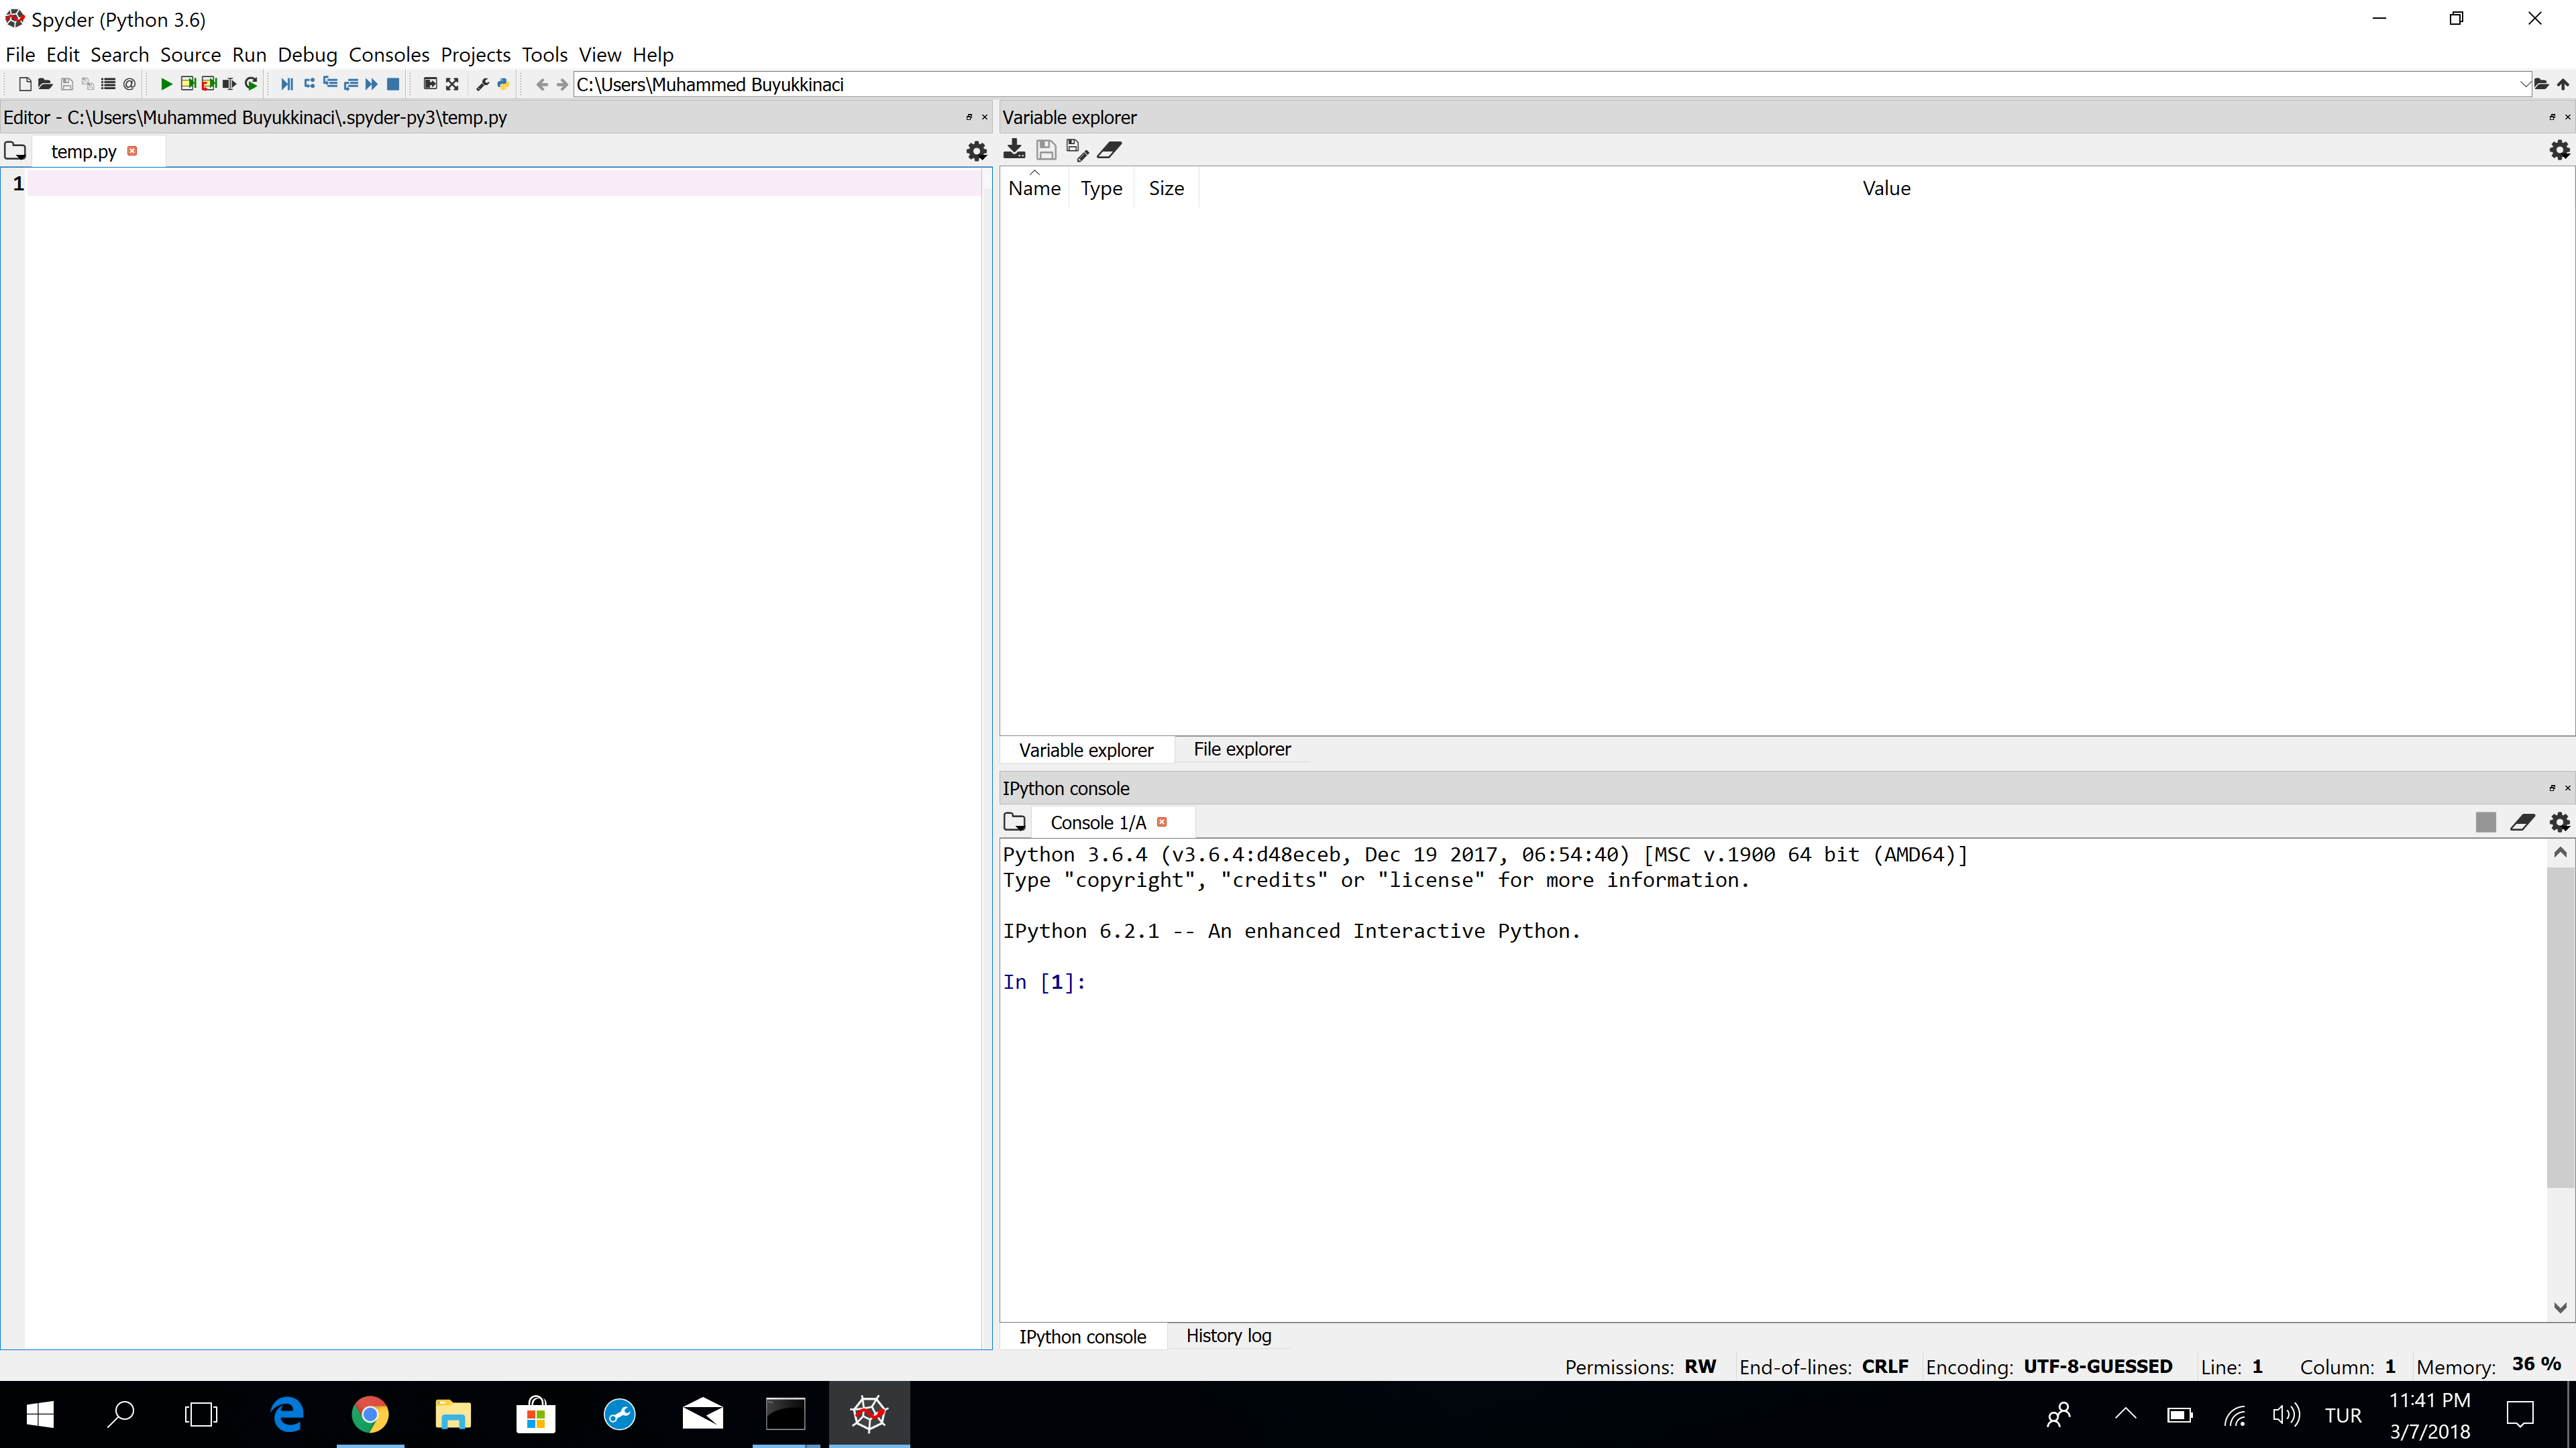Viewport: 2576px width, 1448px height.
Task: Open the Search menu
Action: 119,55
